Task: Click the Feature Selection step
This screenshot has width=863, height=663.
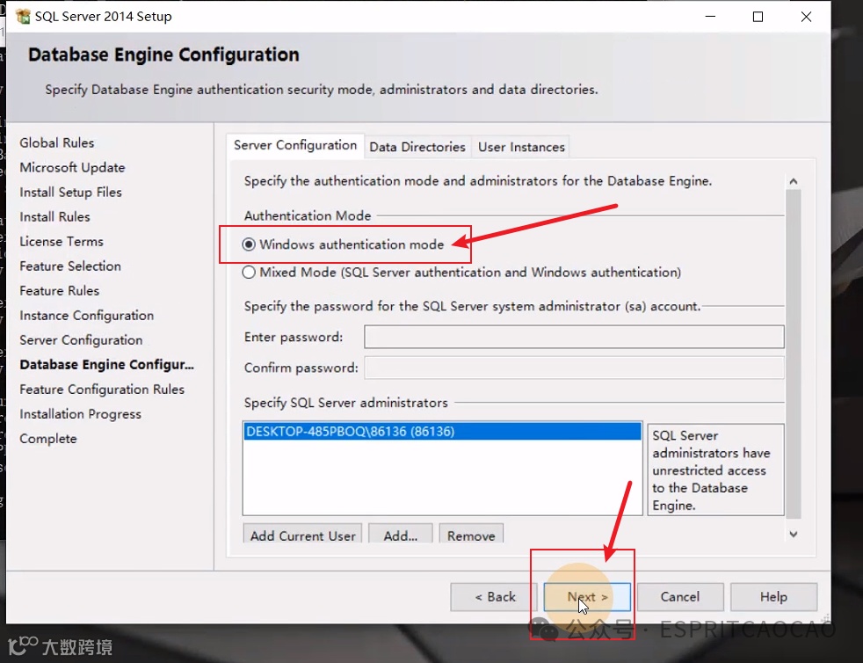Action: click(x=70, y=266)
